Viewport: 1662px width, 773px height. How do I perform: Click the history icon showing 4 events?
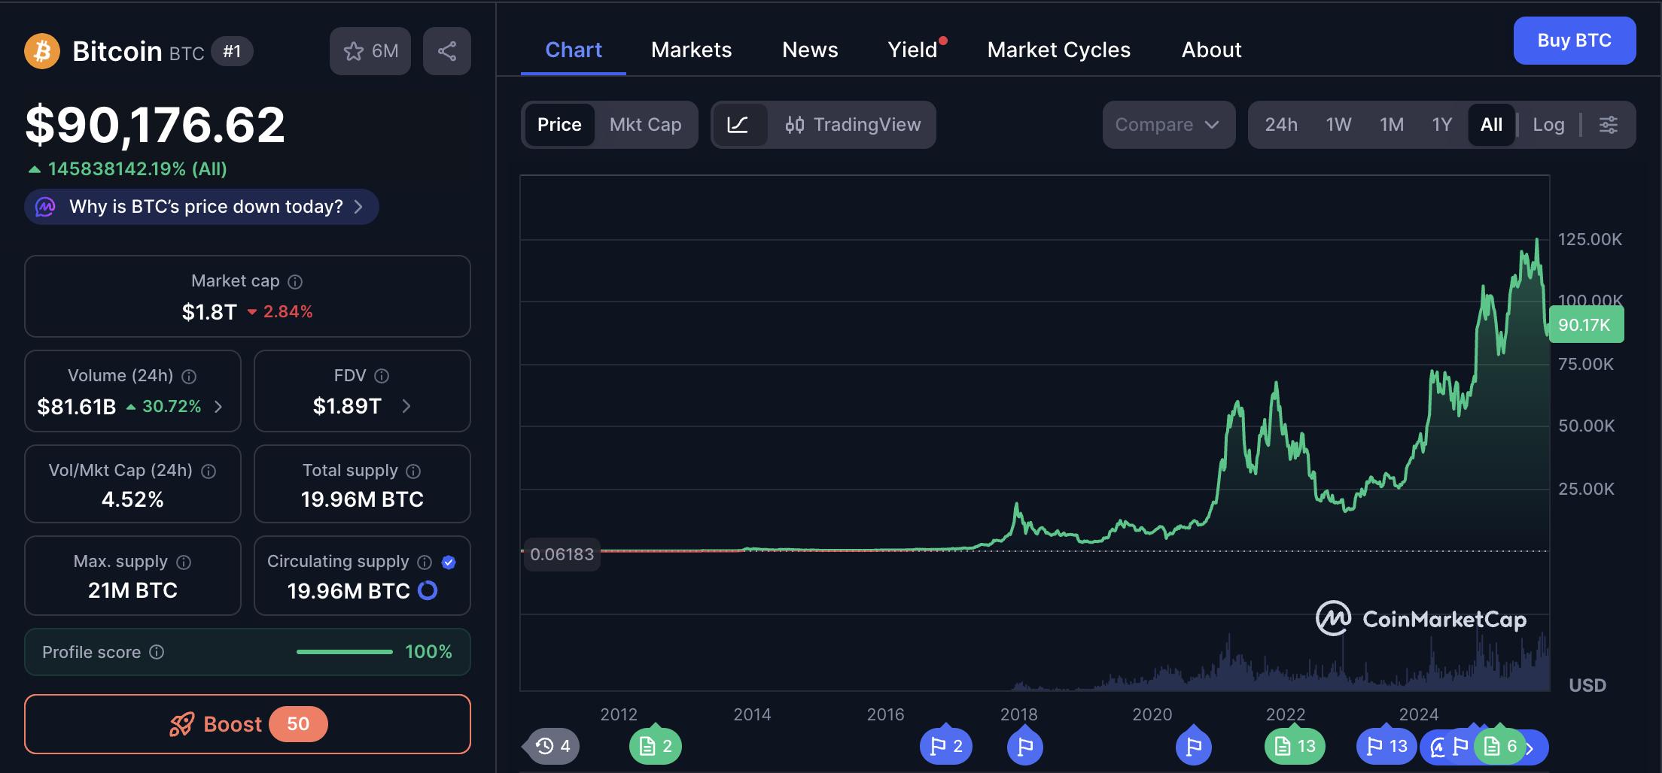pyautogui.click(x=550, y=746)
